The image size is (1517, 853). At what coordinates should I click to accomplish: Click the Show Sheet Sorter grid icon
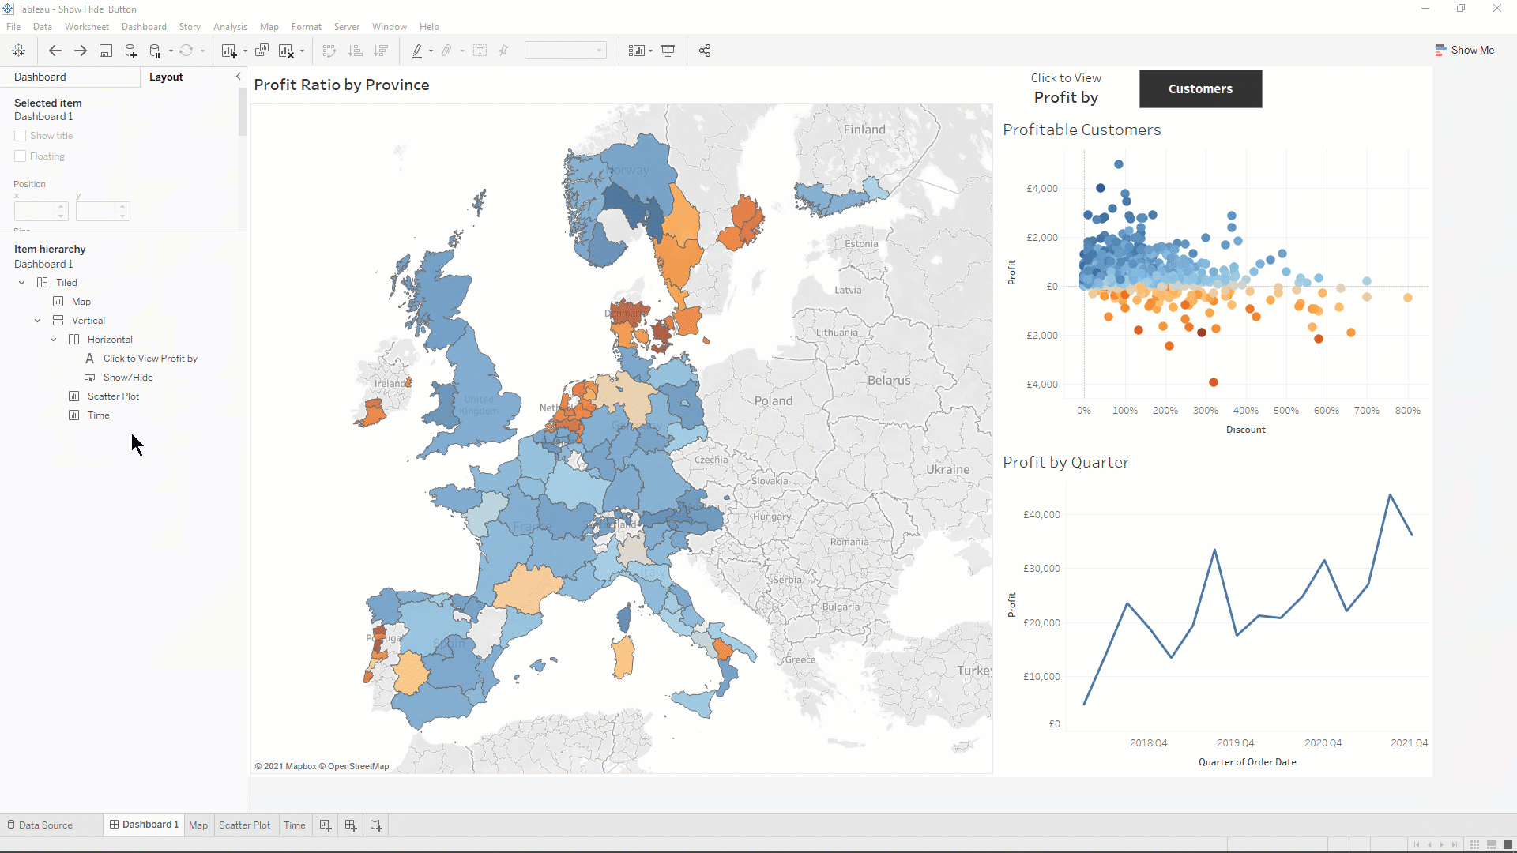pyautogui.click(x=1474, y=845)
